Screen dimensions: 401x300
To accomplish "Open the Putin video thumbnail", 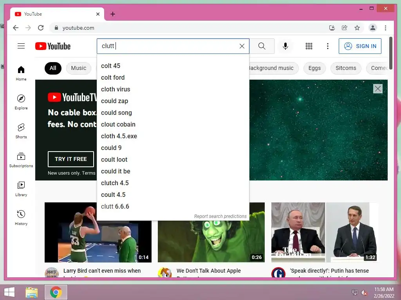I will point(325,232).
